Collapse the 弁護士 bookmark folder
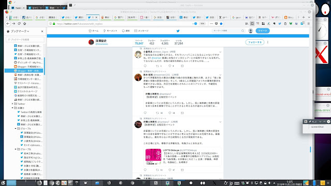Screen dimensions: 331x186 pyautogui.click(x=12, y=108)
